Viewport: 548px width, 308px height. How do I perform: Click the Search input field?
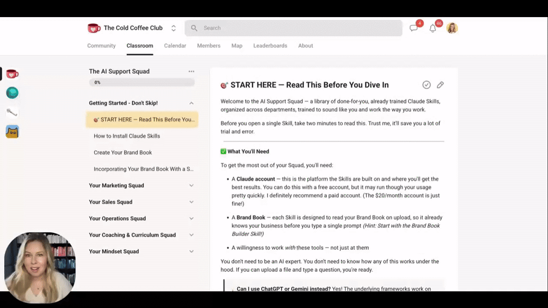293,28
